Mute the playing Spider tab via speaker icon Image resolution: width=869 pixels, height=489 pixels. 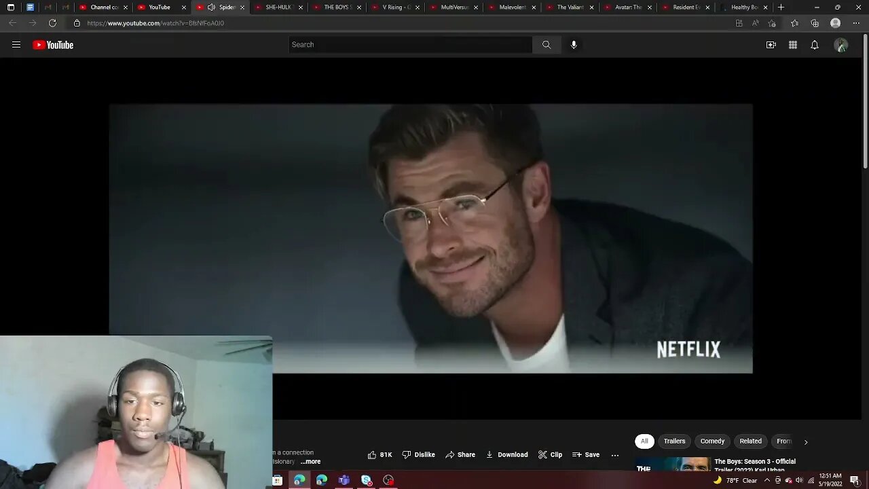coord(211,7)
